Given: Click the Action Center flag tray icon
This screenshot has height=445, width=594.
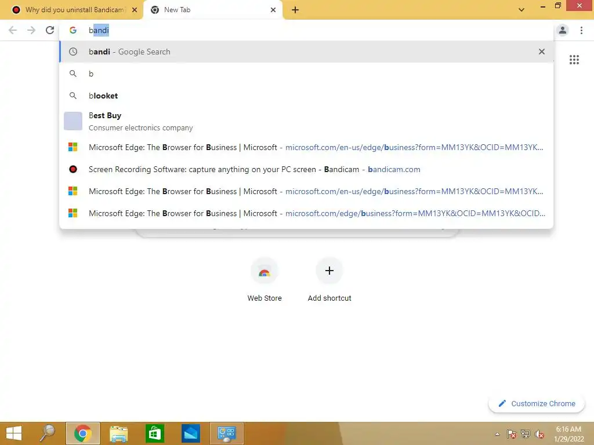Looking at the screenshot, I should click(511, 434).
